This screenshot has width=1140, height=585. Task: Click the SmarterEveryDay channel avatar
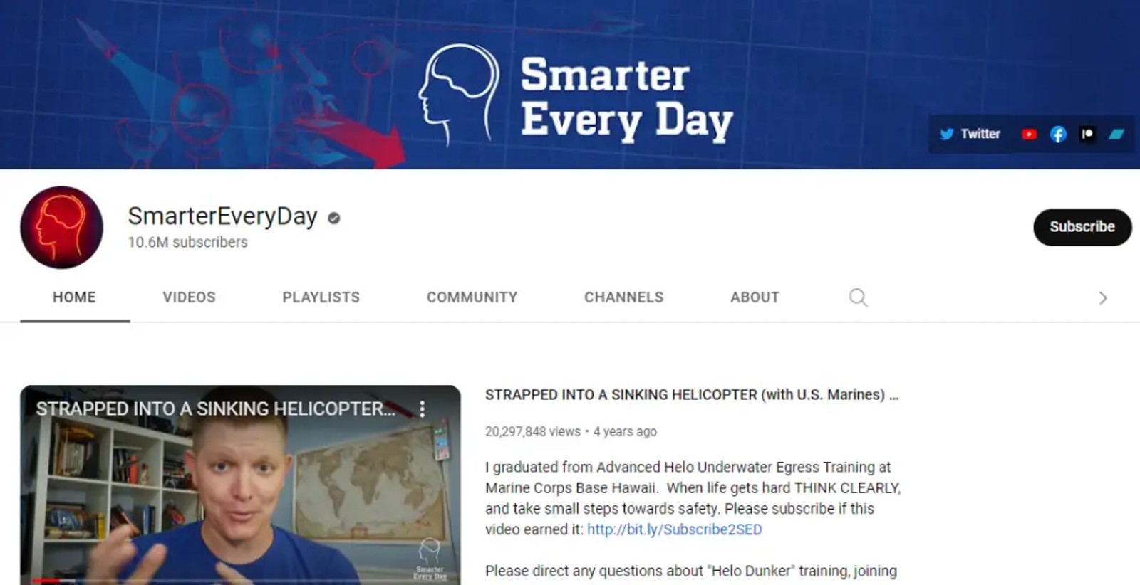pos(61,228)
